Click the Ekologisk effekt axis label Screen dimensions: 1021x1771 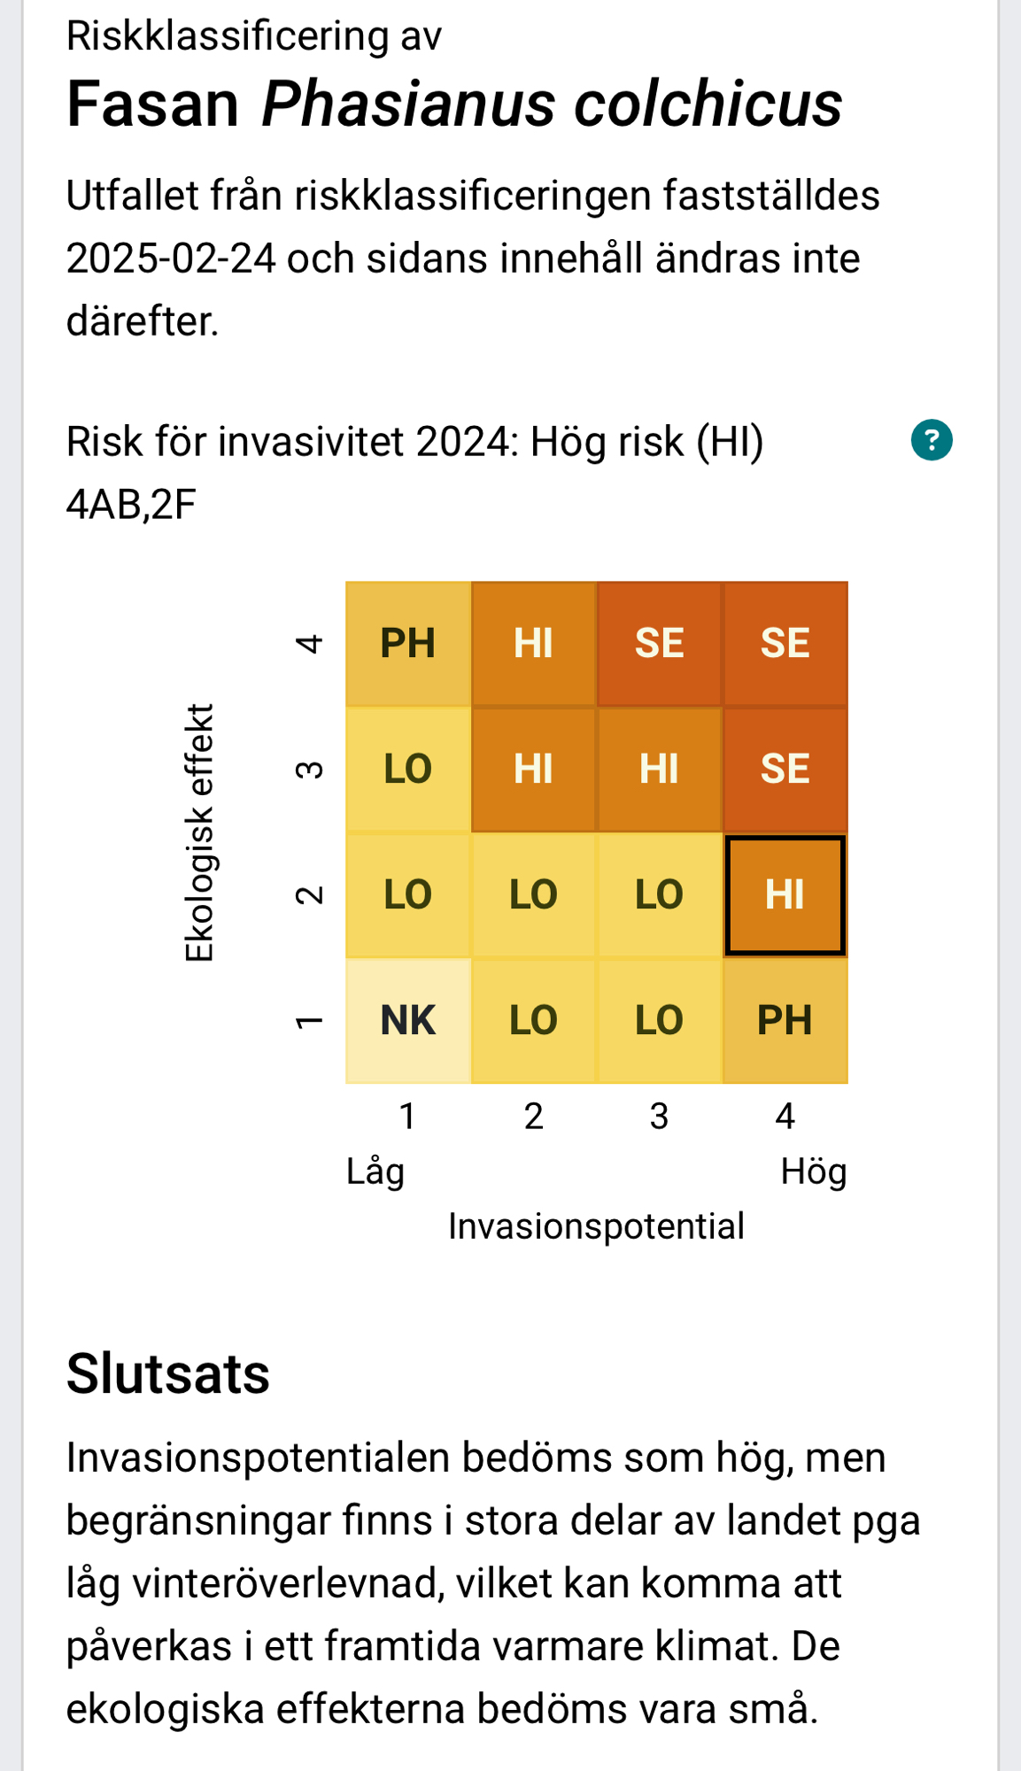200,832
